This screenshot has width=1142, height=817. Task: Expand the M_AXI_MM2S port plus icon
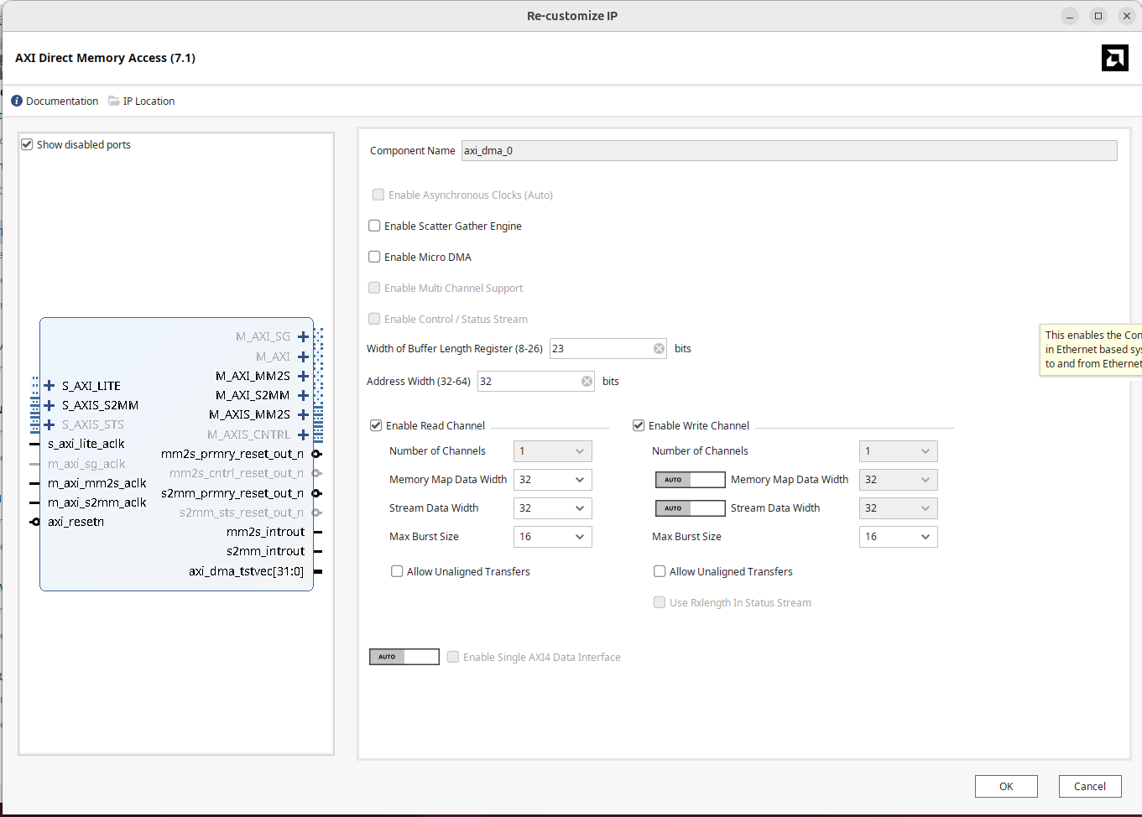[303, 376]
